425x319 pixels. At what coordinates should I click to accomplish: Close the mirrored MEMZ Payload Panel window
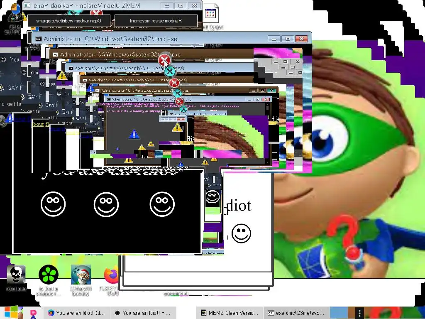[194, 5]
